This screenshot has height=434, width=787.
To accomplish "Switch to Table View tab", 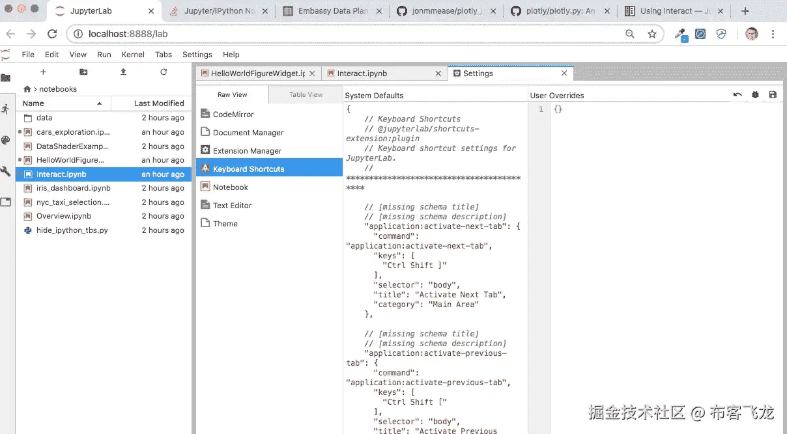I will pyautogui.click(x=306, y=95).
